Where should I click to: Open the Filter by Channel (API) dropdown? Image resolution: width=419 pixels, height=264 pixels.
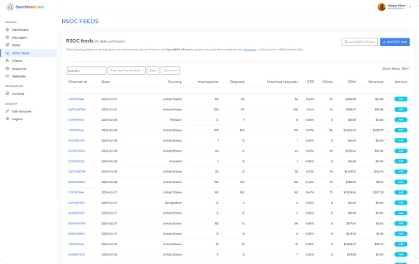[x=126, y=71]
